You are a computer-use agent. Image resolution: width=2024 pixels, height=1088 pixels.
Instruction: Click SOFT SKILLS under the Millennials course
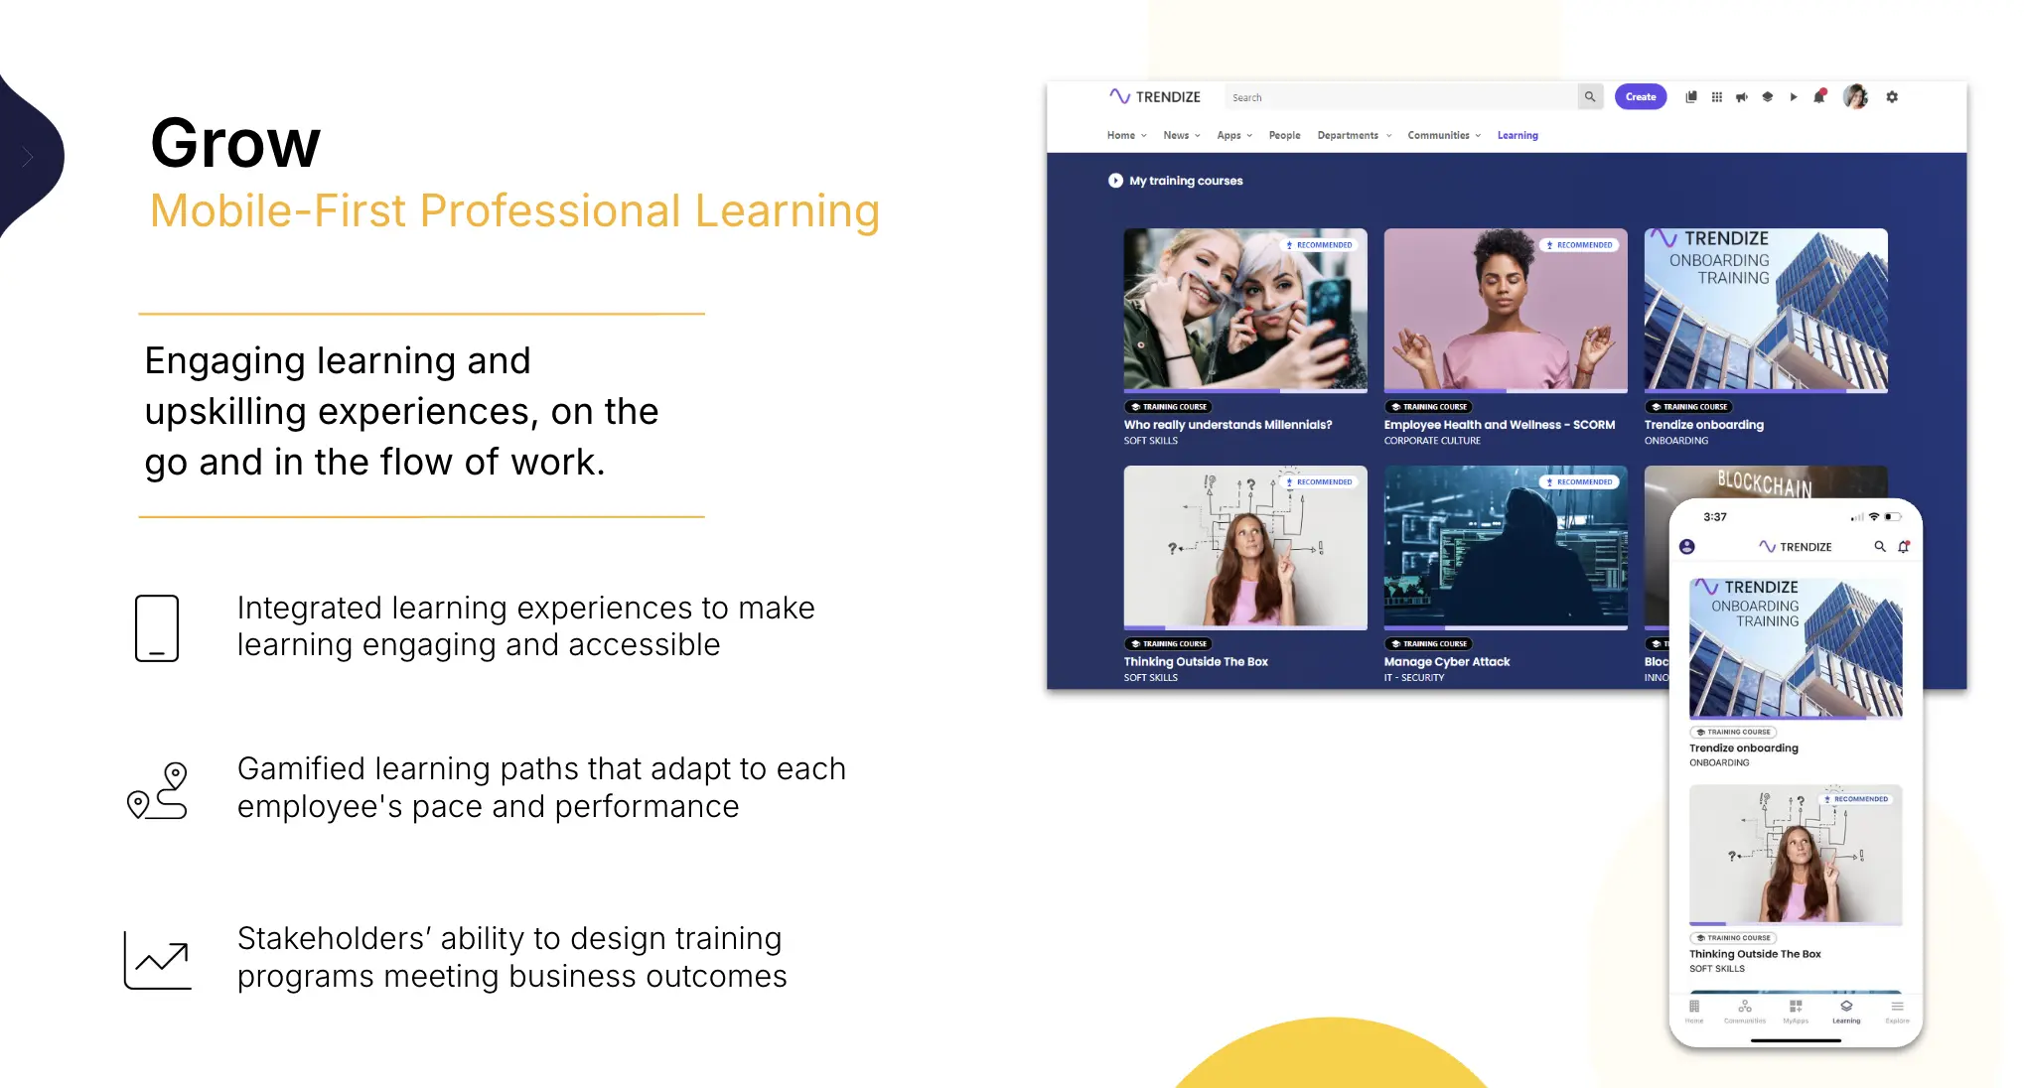point(1150,441)
